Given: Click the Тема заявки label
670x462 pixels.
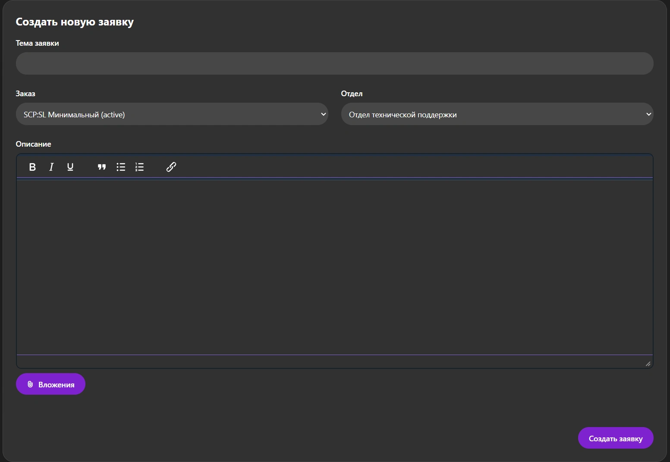Looking at the screenshot, I should pos(38,43).
